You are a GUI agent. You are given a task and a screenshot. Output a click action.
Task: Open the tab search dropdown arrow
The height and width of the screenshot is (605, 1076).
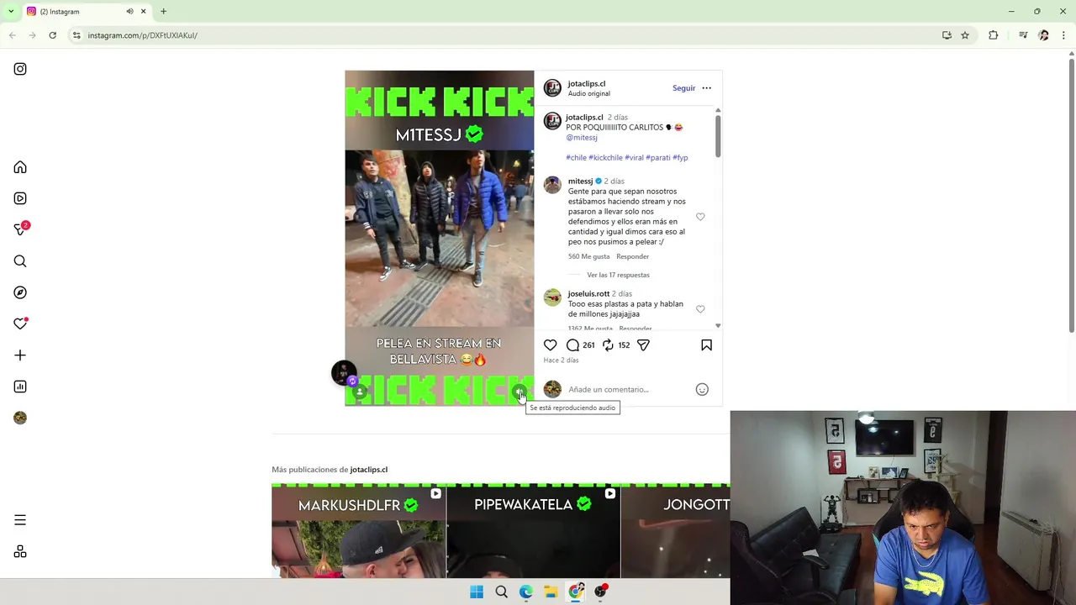pos(10,12)
